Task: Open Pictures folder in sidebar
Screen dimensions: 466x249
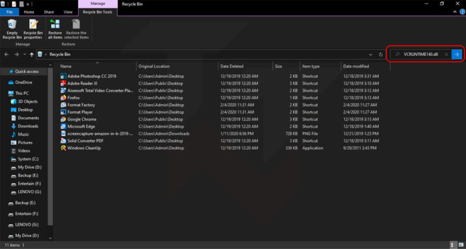Action: [25, 143]
